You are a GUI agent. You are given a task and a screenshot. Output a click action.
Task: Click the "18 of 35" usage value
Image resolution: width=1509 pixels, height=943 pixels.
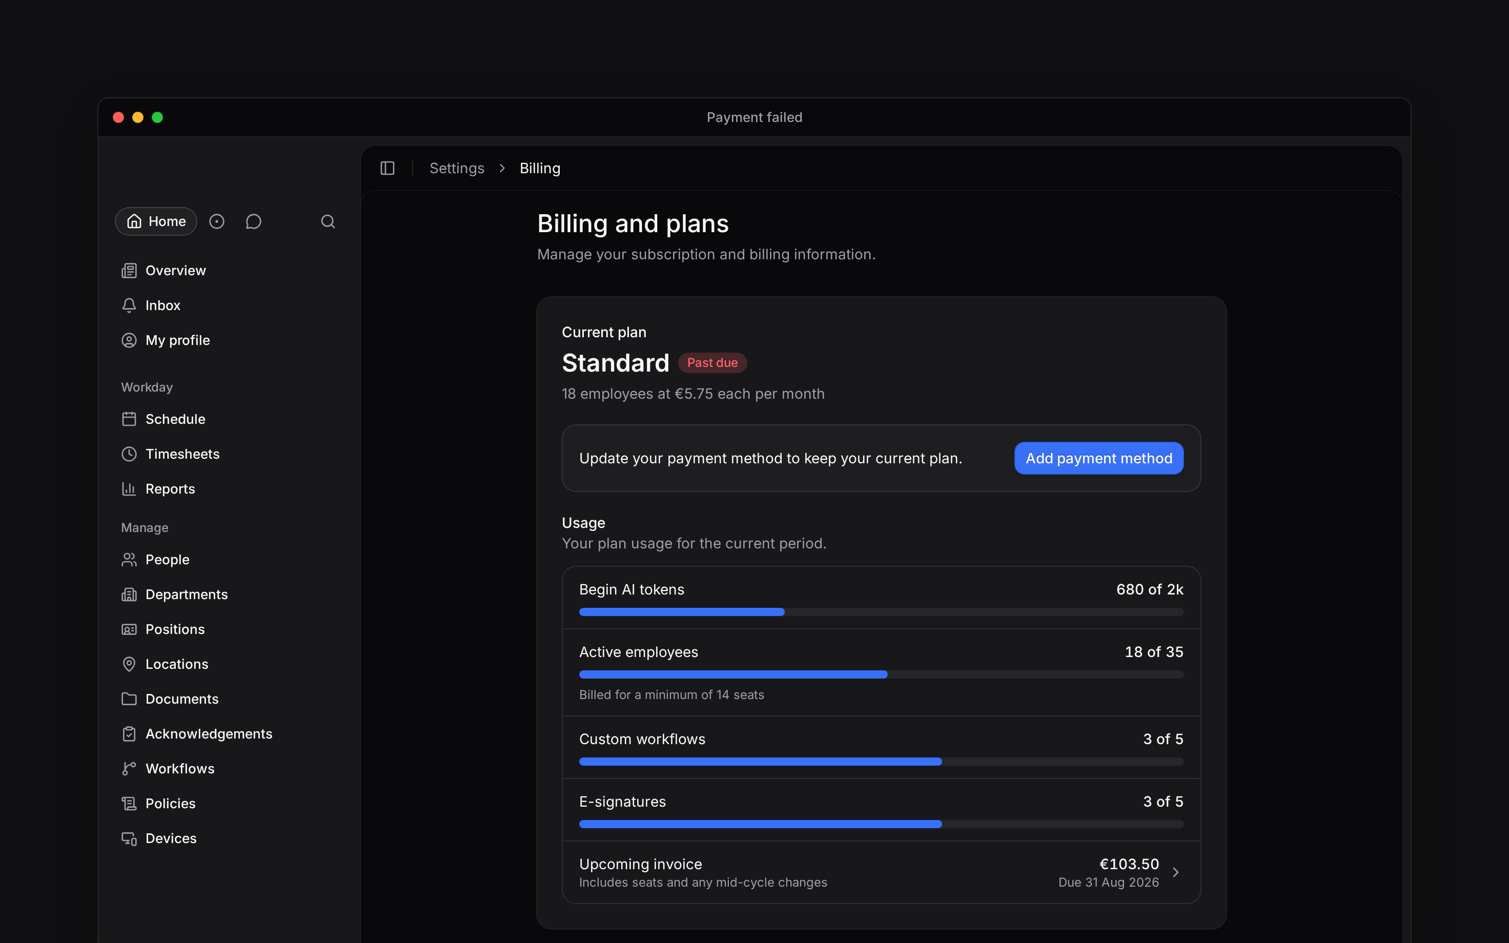tap(1154, 652)
